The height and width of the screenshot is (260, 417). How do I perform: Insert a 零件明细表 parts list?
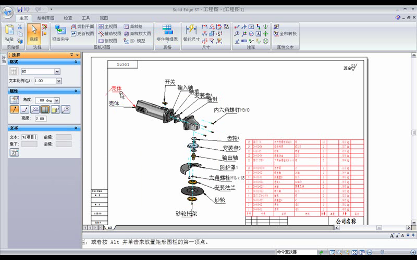(x=167, y=33)
